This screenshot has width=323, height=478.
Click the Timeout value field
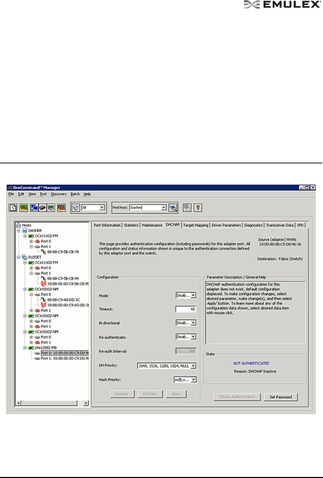tap(186, 309)
